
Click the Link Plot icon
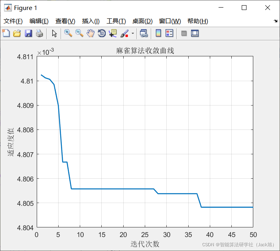144,34
